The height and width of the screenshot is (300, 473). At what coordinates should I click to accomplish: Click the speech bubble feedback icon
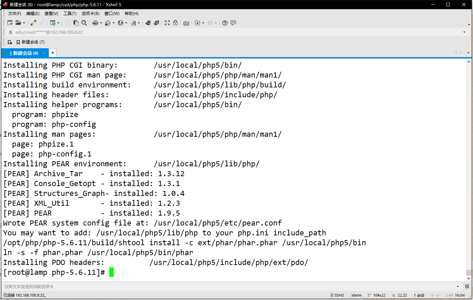coord(233,23)
